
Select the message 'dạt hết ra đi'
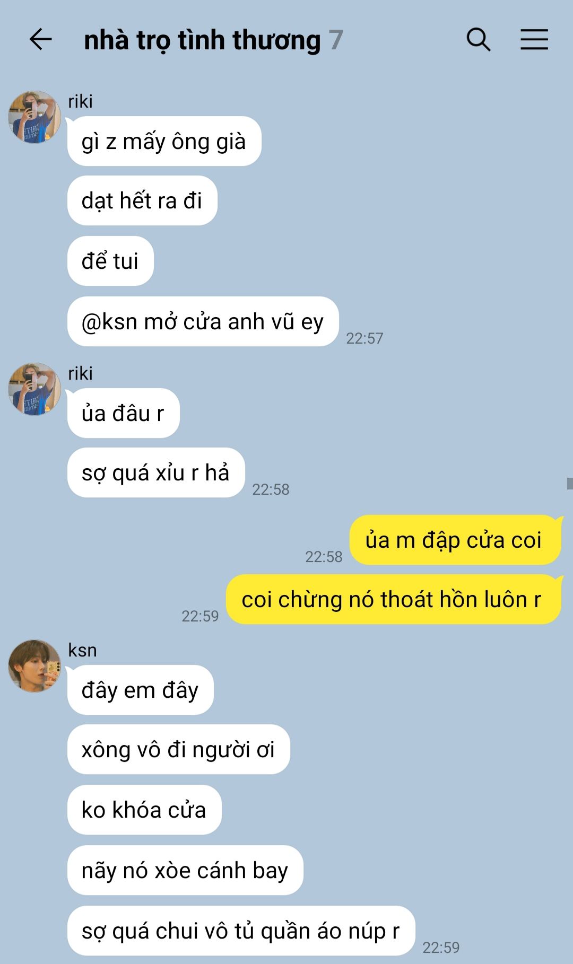click(142, 201)
